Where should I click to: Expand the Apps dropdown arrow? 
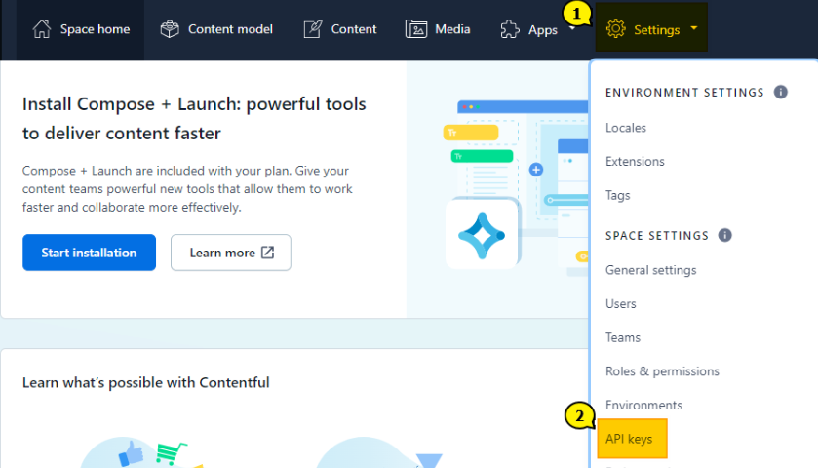point(571,28)
